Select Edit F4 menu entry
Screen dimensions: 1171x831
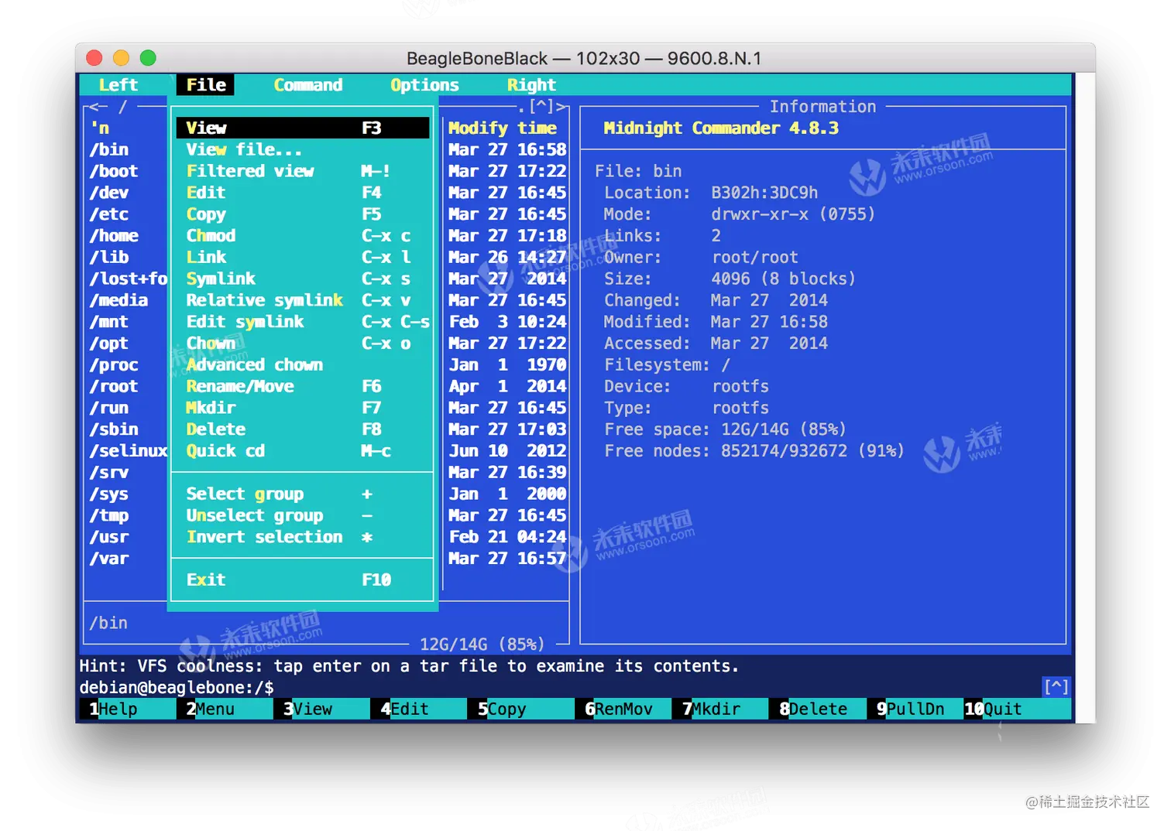coord(303,193)
